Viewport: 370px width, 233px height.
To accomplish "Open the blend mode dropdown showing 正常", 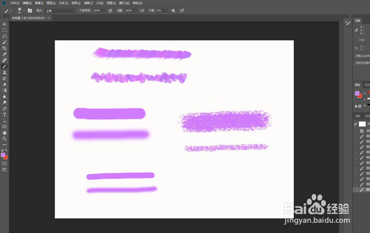I will (x=59, y=10).
